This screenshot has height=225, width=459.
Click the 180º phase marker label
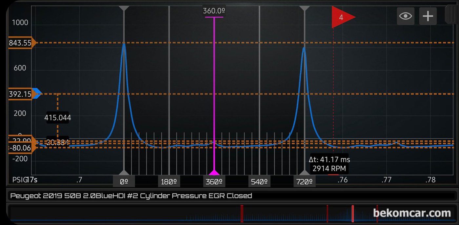169,181
